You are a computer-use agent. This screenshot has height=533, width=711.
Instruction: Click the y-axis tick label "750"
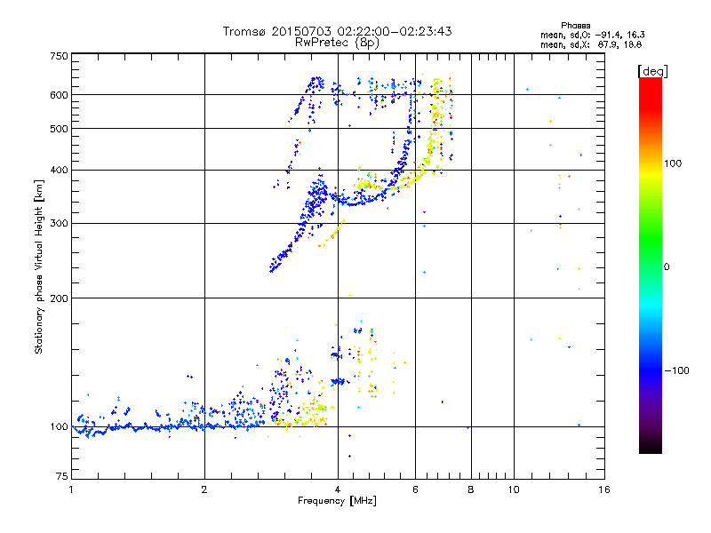point(59,56)
